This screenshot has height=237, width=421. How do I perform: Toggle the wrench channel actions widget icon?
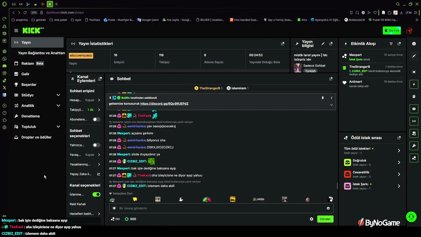click(x=414, y=145)
